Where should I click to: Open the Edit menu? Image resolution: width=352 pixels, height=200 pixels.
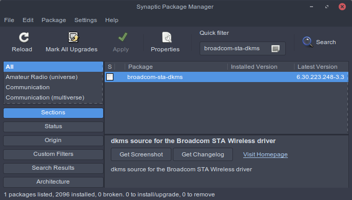(x=28, y=20)
